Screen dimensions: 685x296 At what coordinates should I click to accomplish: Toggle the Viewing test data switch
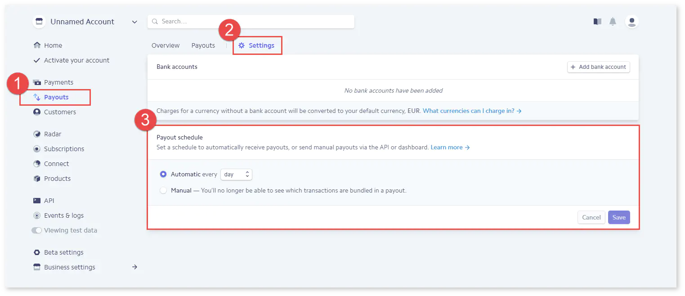pyautogui.click(x=36, y=230)
